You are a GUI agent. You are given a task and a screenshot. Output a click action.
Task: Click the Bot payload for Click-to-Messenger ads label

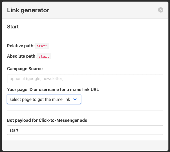coord(47,120)
